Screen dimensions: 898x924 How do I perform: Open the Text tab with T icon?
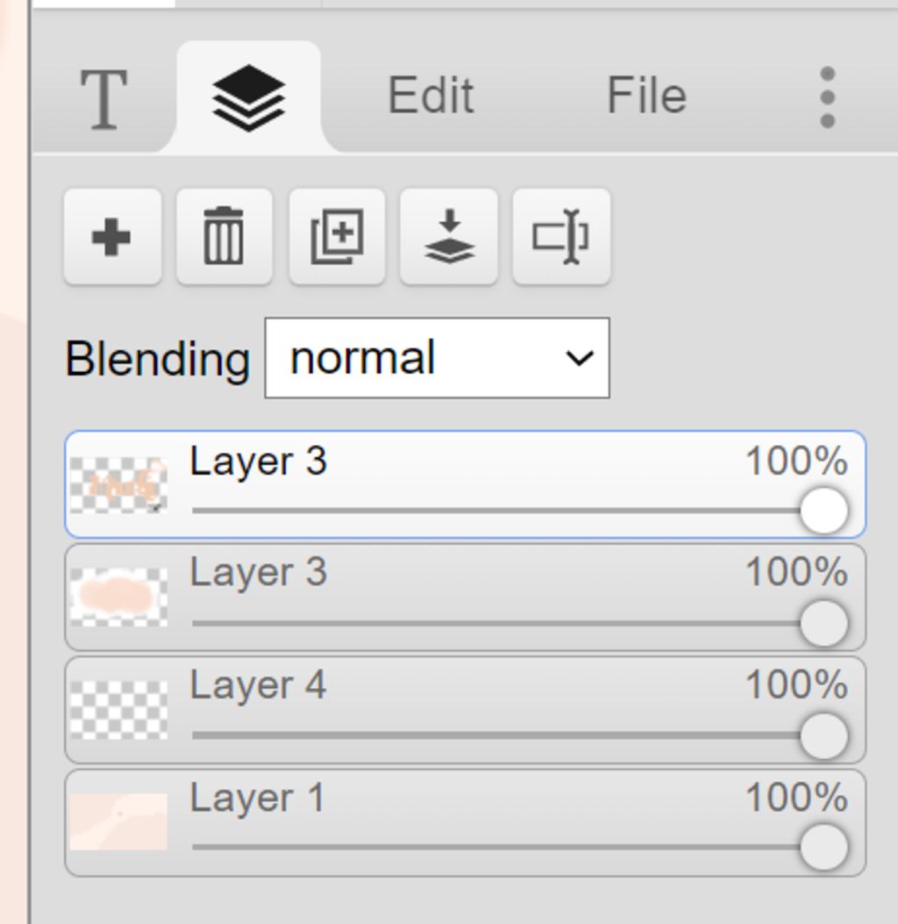point(103,98)
